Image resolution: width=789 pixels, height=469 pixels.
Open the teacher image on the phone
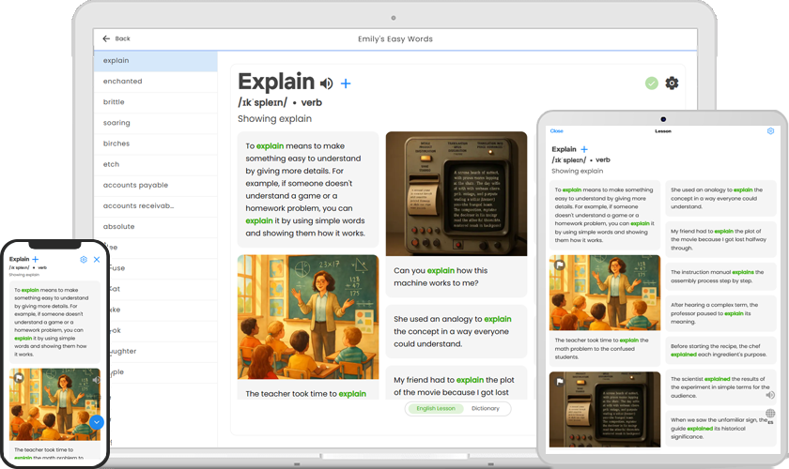[x=54, y=404]
